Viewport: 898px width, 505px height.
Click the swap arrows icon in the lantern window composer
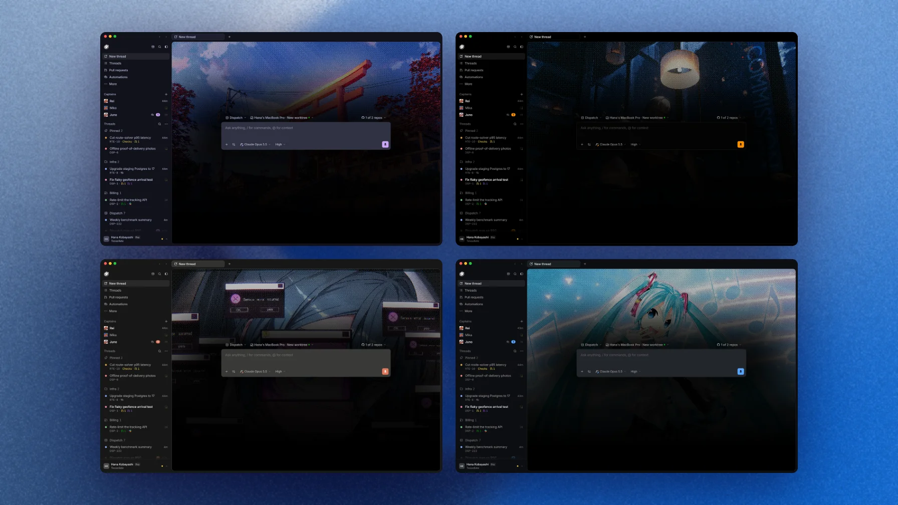(589, 144)
